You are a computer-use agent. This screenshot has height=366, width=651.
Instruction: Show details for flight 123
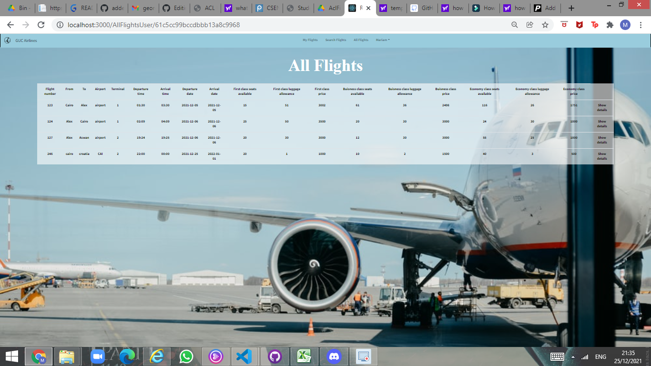click(602, 107)
